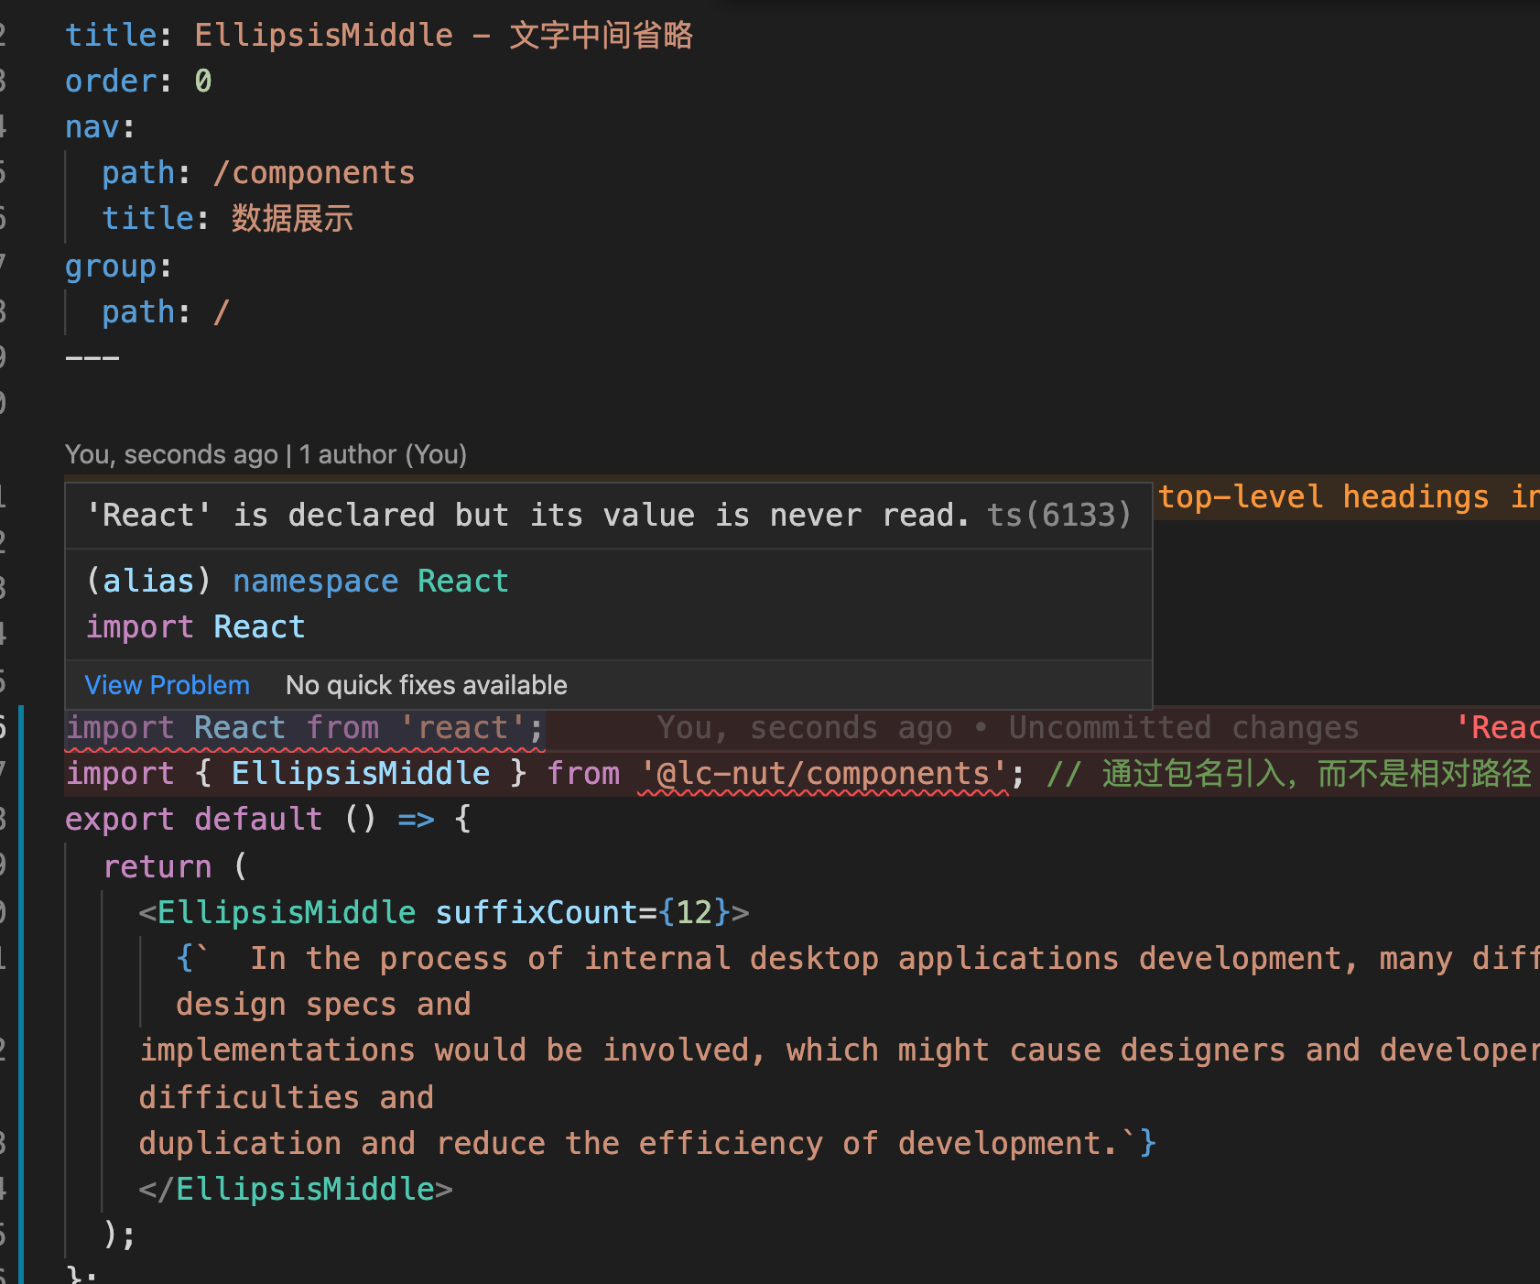Click the git blame codelens 'You, seconds ago | 1 author (You)'
Screen dimensions: 1540x1284
click(x=266, y=454)
